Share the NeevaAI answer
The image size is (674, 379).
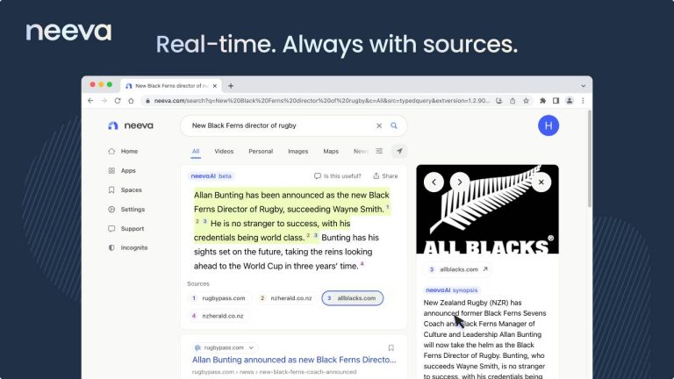point(385,175)
